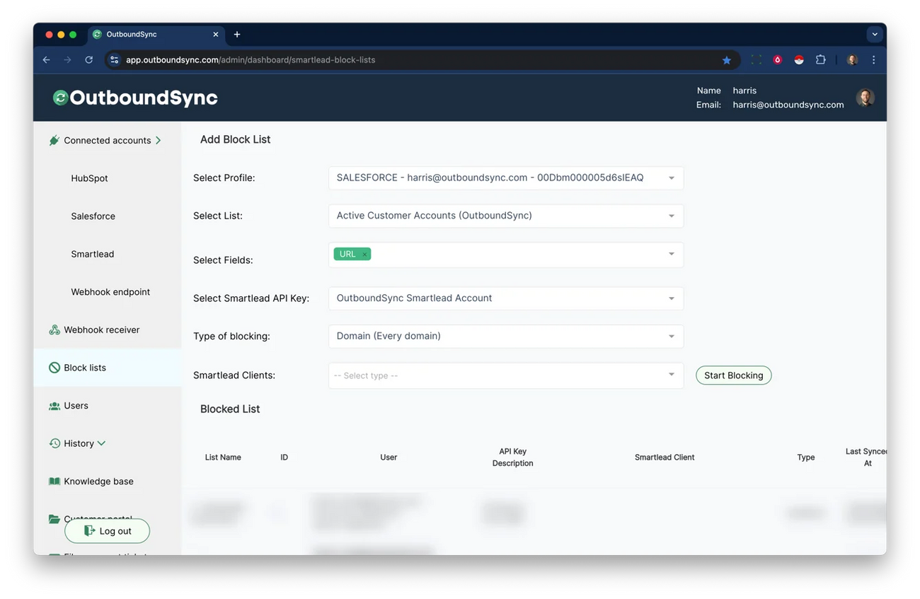Select the Salesforce sidebar item
The width and height of the screenshot is (920, 599).
point(93,216)
